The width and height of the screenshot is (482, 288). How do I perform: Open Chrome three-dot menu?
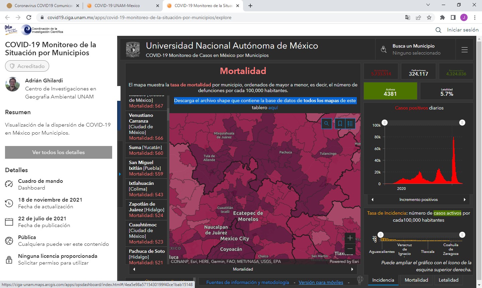pyautogui.click(x=475, y=17)
